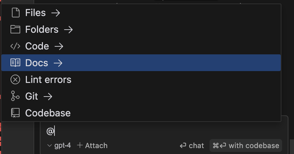
Task: Expand the Git submenu arrow
Action: 48,97
